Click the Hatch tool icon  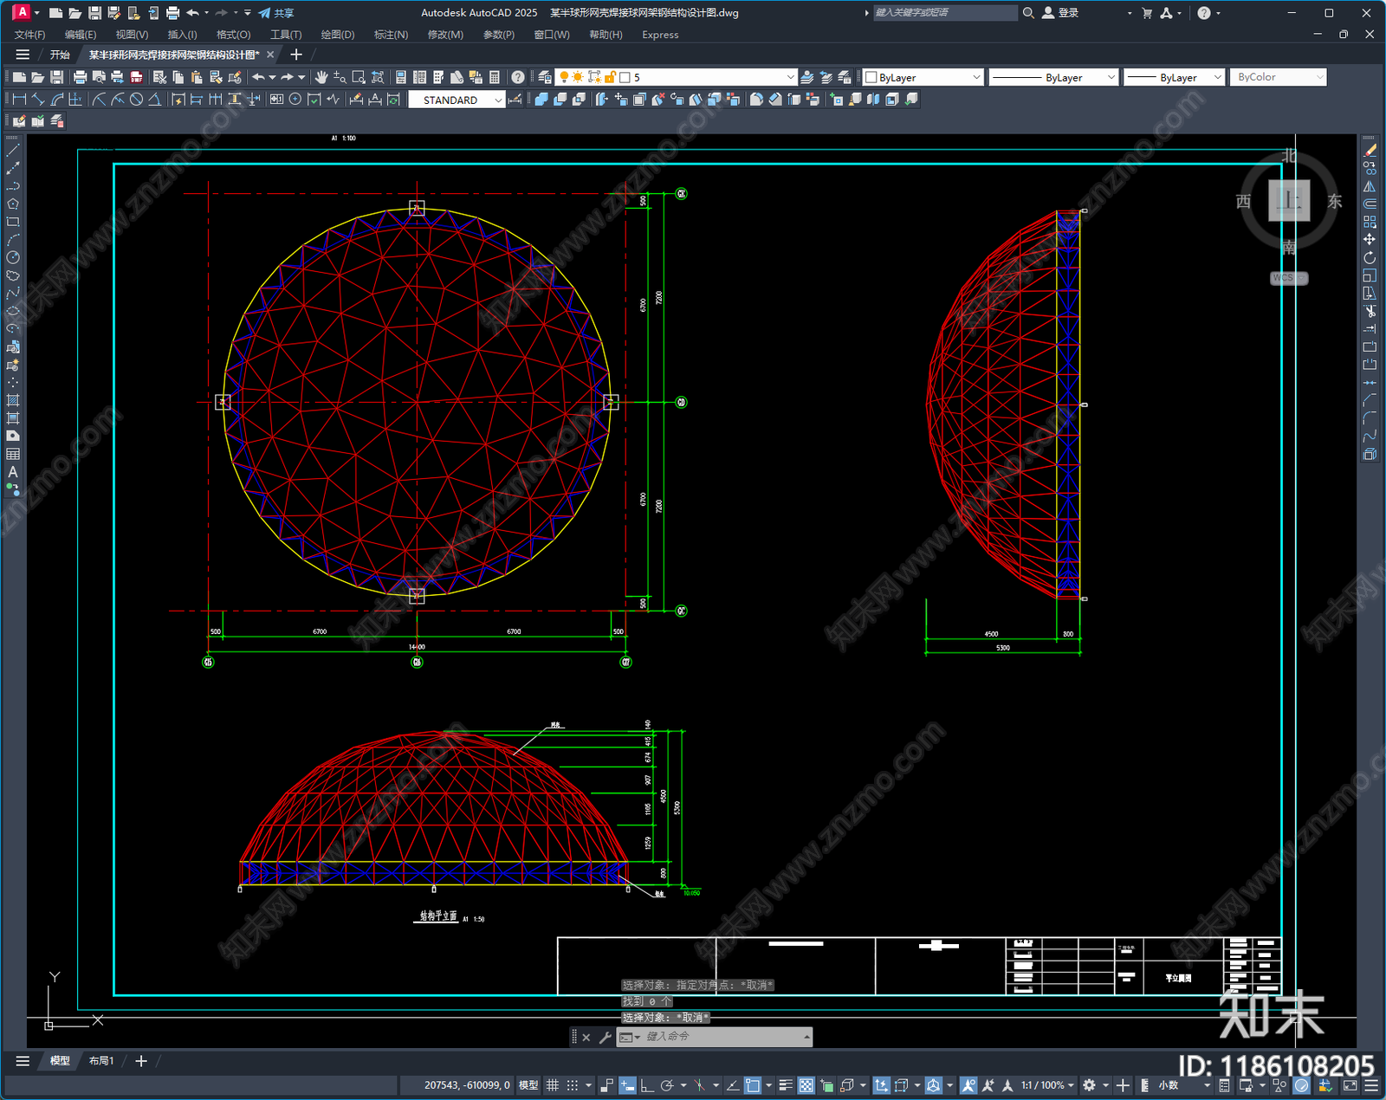tap(12, 400)
